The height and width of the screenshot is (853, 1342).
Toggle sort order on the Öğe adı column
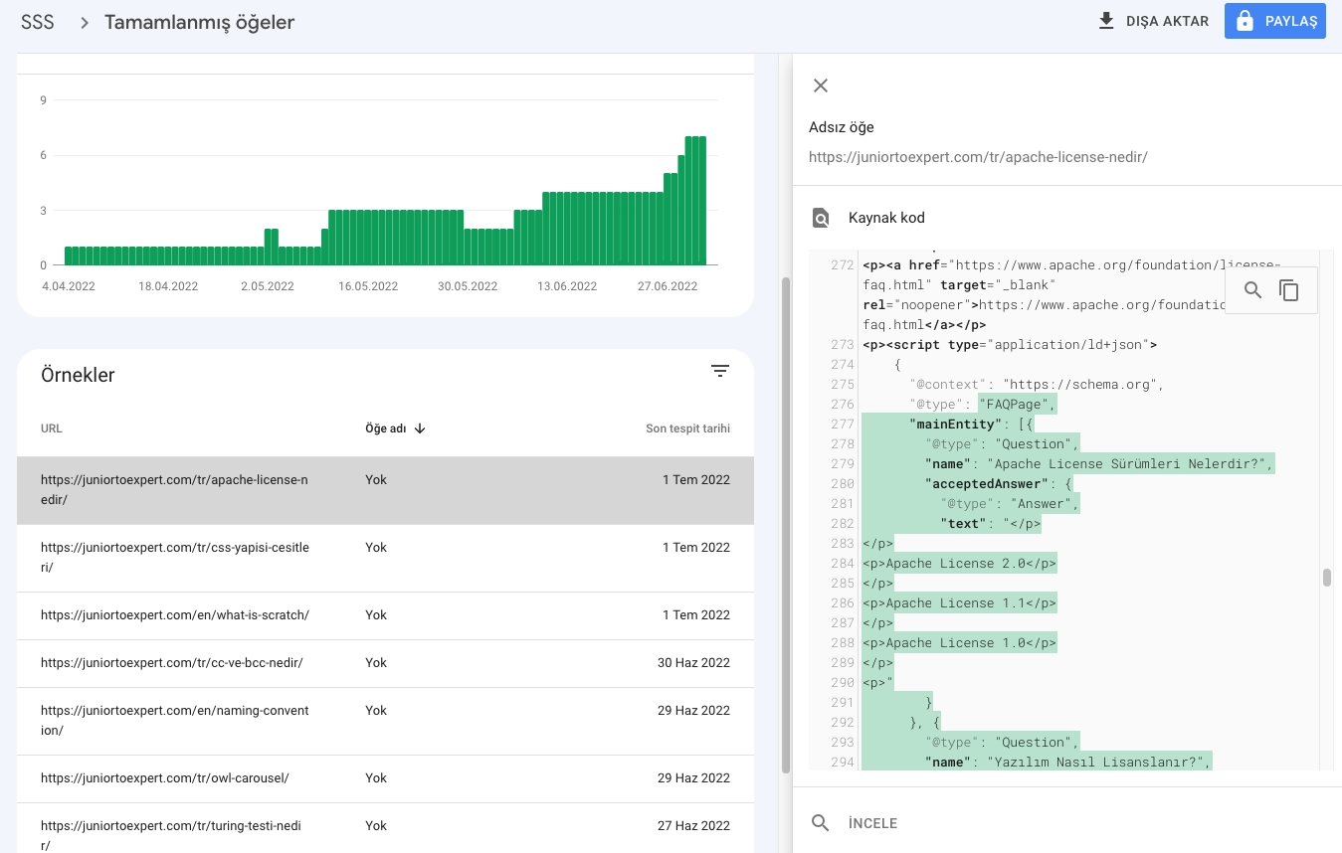point(392,427)
